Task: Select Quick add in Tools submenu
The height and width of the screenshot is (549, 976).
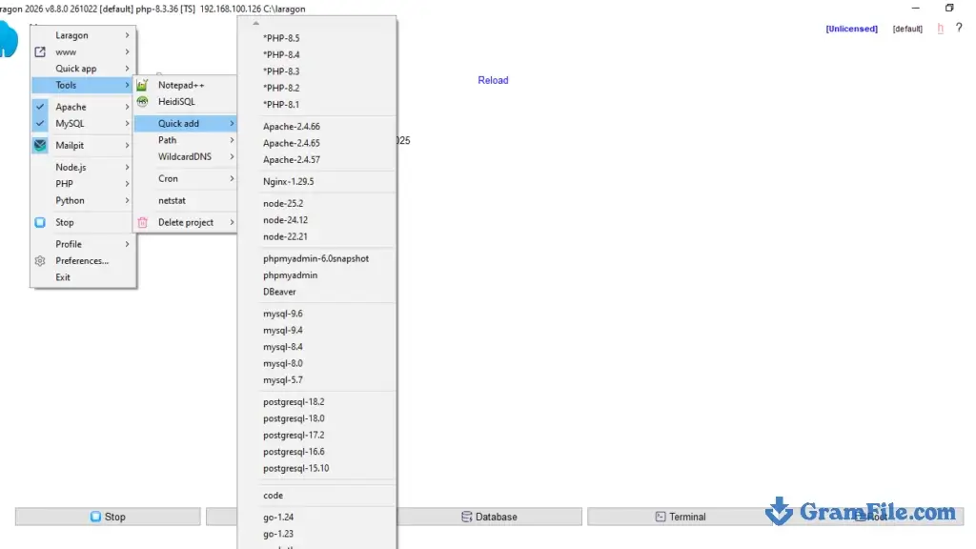Action: coord(186,123)
